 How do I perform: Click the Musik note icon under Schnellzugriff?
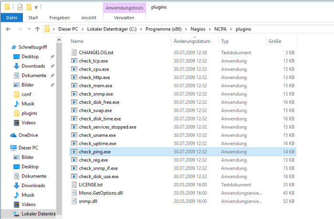(x=16, y=104)
